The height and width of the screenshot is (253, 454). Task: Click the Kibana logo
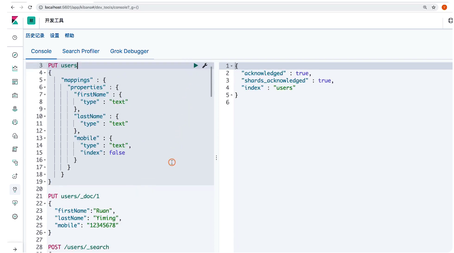15,20
